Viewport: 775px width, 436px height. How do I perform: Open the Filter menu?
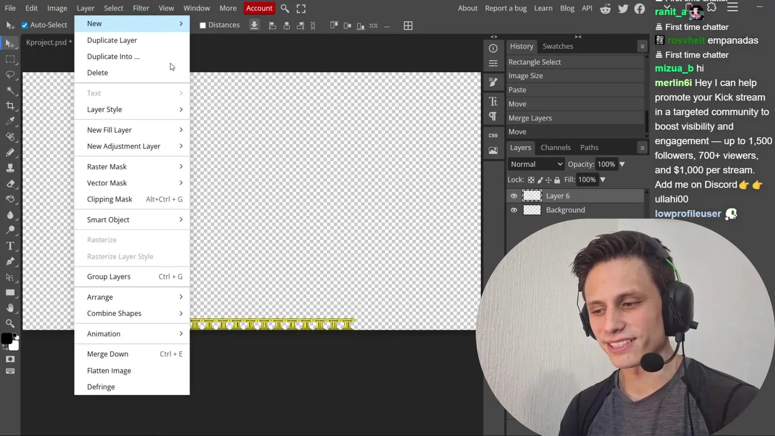pos(140,8)
